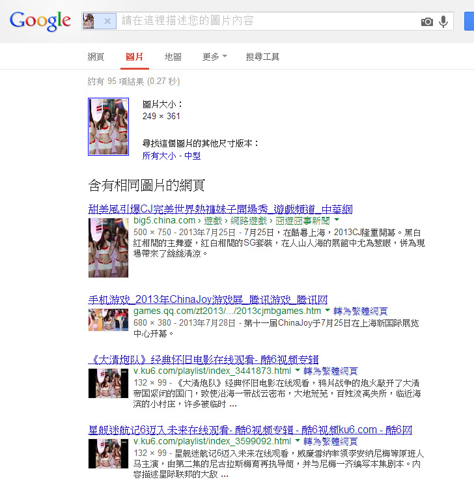474x484 pixels.
Task: Open the 甜美風引爆CJ完美世界 result title
Action: tap(220, 209)
